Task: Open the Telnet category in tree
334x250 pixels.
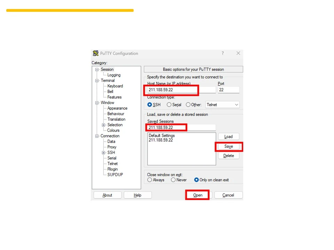Action: tap(112, 164)
